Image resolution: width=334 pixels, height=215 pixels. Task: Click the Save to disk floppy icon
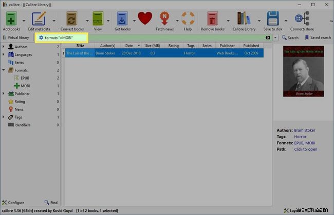point(273,18)
